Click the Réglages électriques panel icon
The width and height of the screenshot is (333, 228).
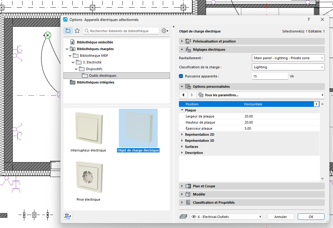click(188, 49)
